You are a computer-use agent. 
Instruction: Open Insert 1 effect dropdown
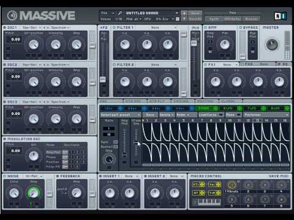[x=132, y=176]
